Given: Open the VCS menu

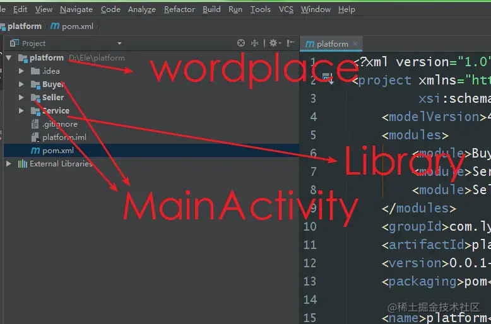Looking at the screenshot, I should 287,9.
